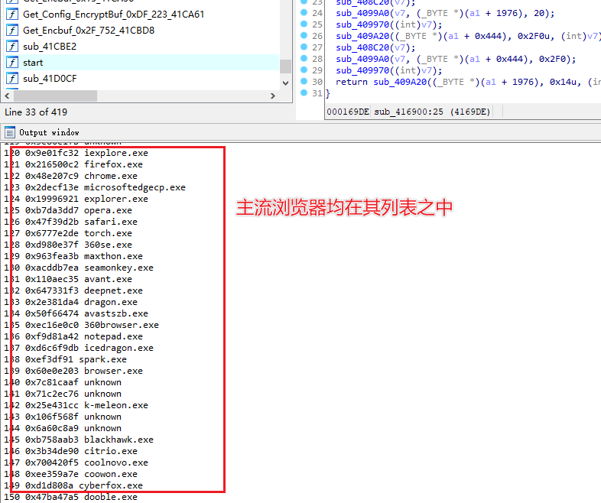Viewport: 601px width, 503px height.
Task: Click function icon beside Get_Encbuf_0x2F_752_41CBD8
Action: [12, 31]
